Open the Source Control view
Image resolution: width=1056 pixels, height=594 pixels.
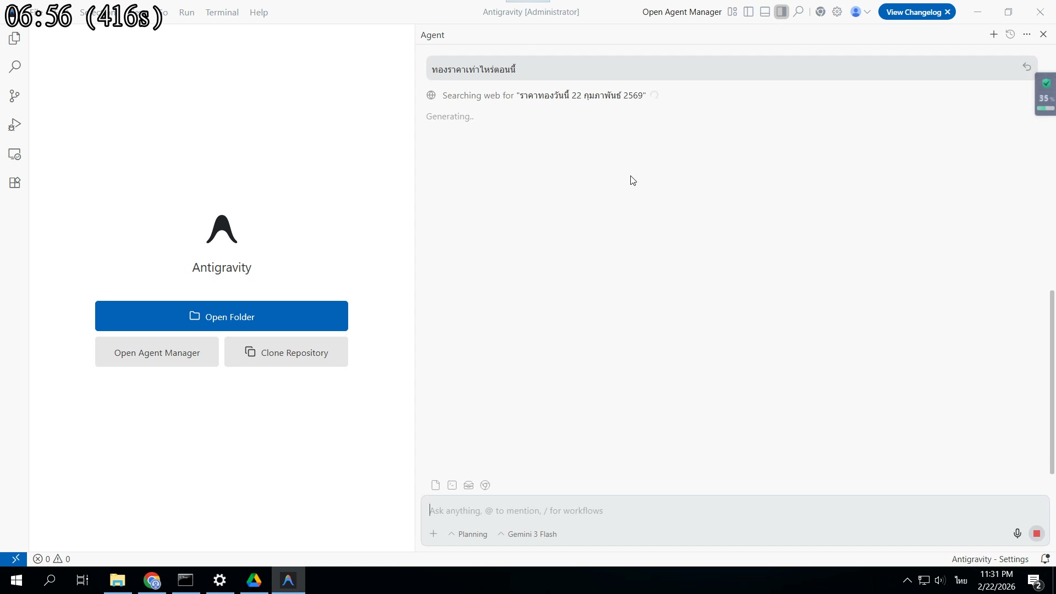coord(15,96)
